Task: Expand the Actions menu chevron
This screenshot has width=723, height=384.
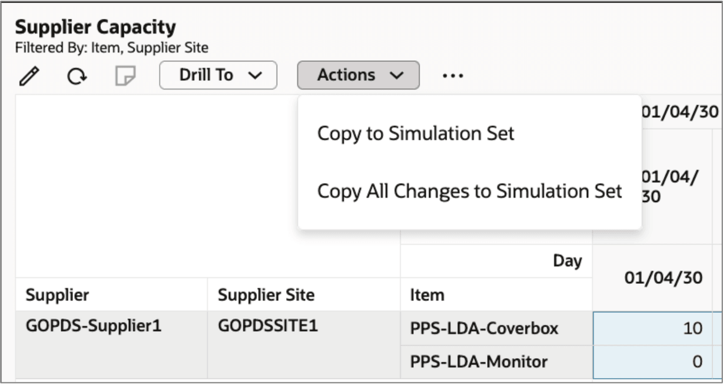Action: [x=398, y=75]
